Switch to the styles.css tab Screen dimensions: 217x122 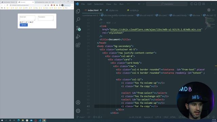pos(112,10)
